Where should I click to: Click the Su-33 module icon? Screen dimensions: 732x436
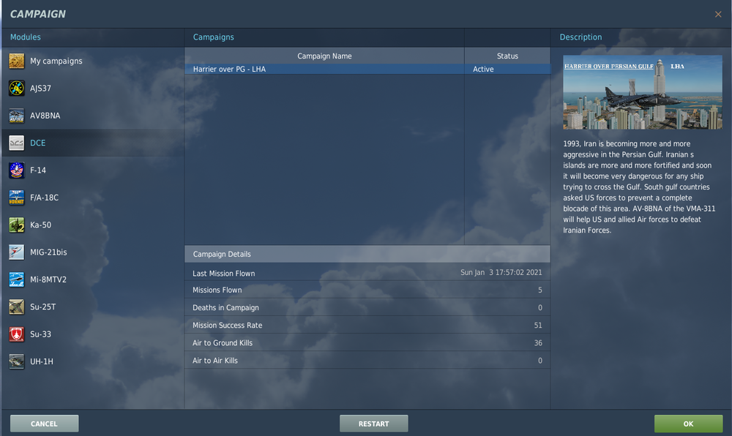point(16,334)
